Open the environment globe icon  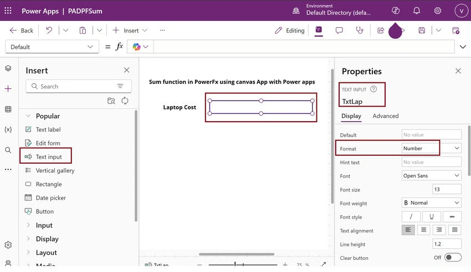(296, 11)
